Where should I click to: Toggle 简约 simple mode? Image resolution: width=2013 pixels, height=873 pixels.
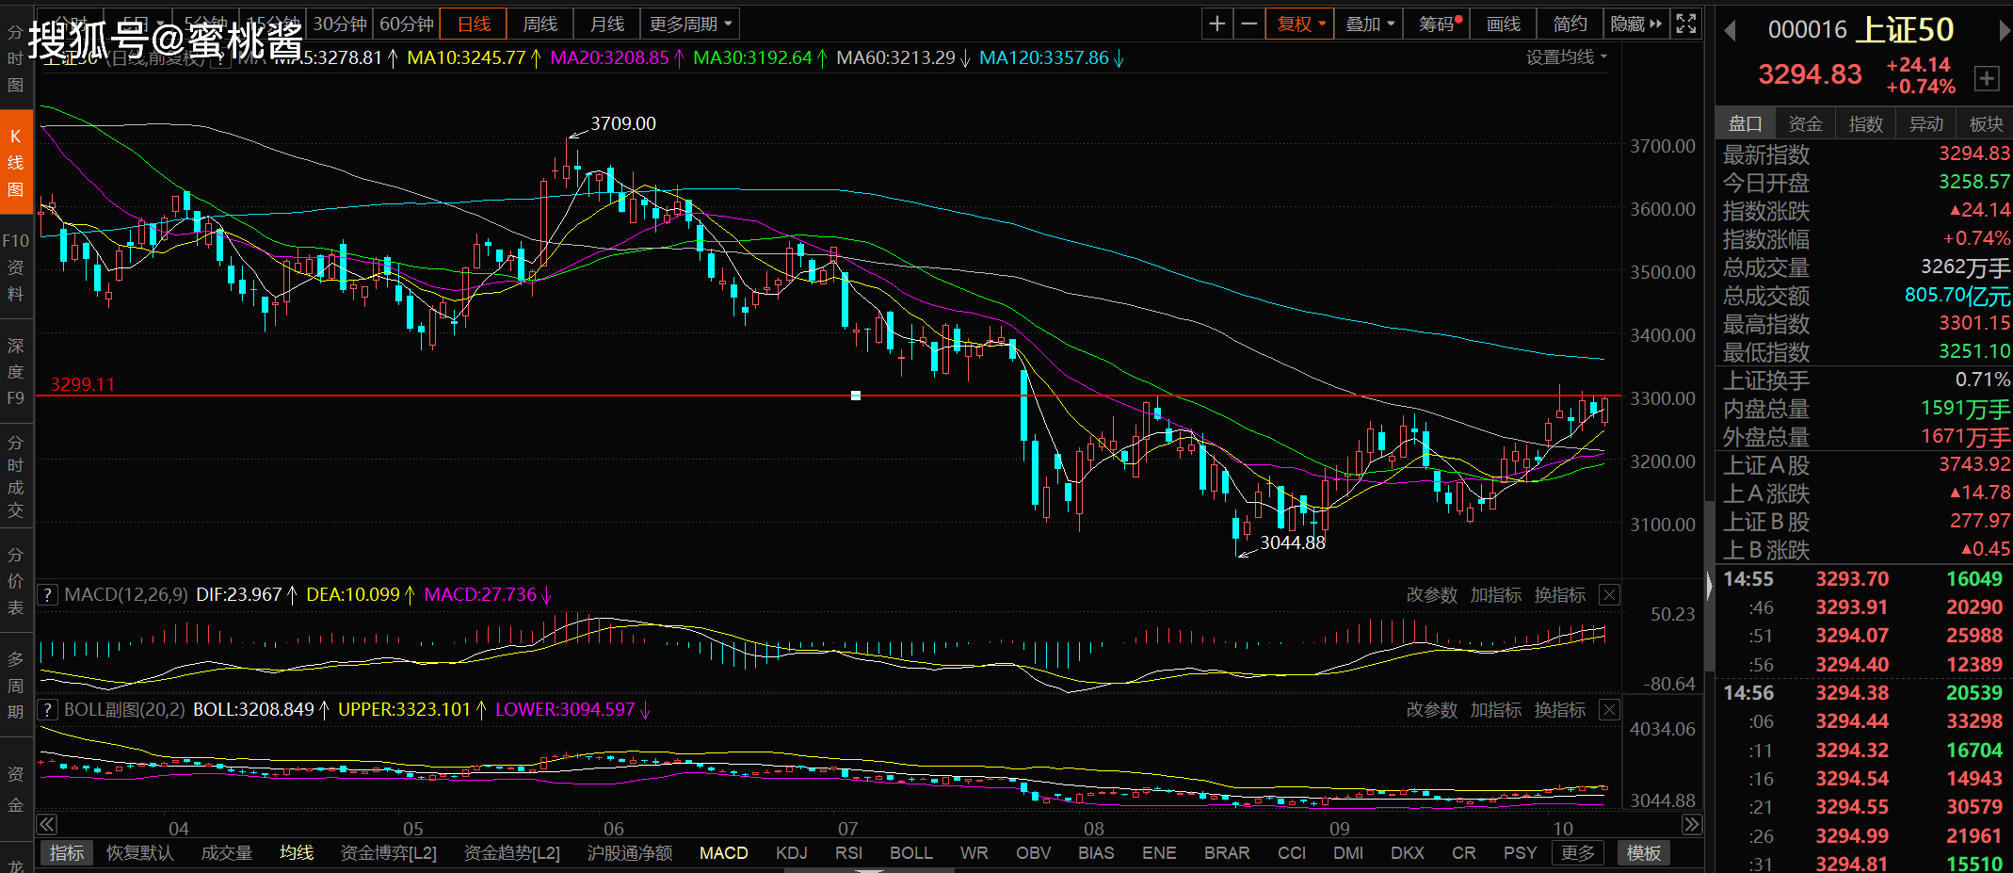click(x=1570, y=24)
